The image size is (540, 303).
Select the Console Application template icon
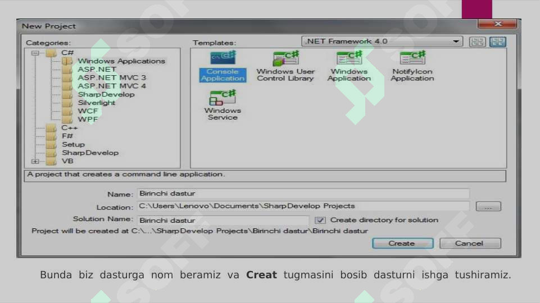click(x=223, y=57)
